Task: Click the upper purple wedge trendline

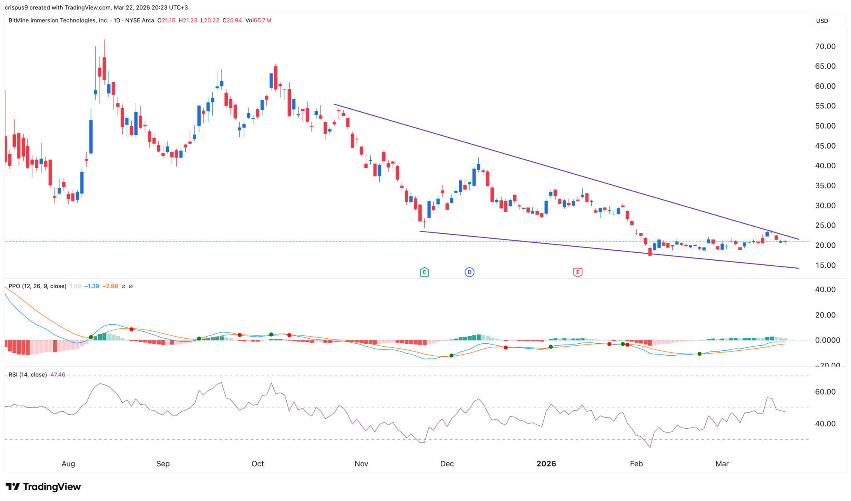Action: (540, 165)
